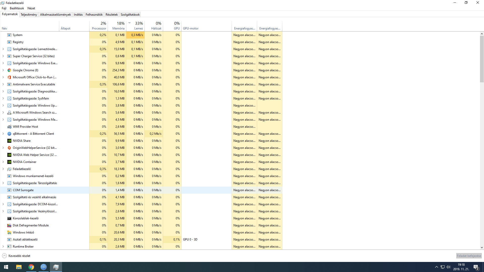Viewport: 484px width, 272px height.
Task: Click the OriginWebHelperService process icon
Action: coord(9,148)
